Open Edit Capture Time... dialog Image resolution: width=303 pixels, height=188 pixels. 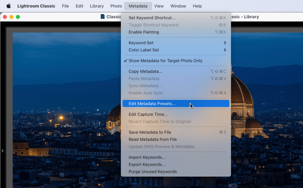pos(176,114)
